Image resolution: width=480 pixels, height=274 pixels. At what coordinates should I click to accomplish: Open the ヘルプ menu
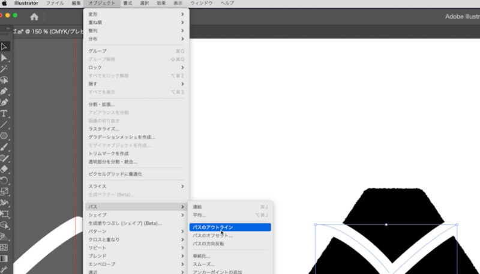[227, 3]
